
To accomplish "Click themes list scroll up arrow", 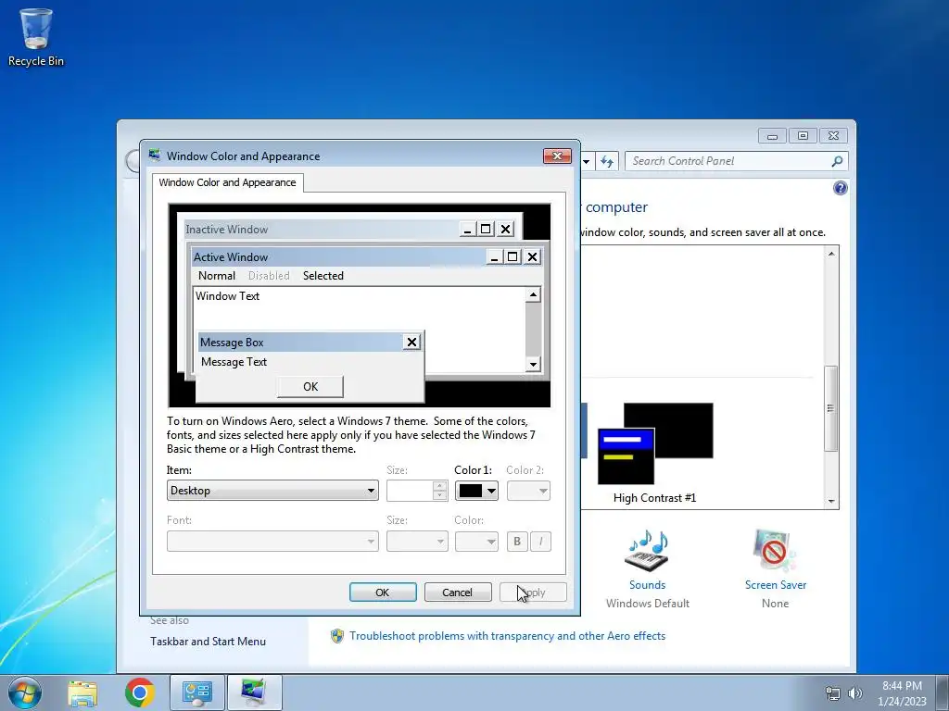I will coord(831,254).
